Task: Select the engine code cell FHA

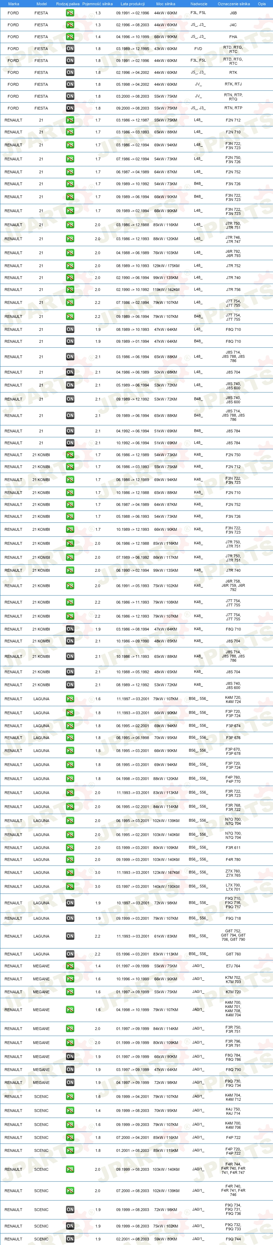Action: point(233,37)
